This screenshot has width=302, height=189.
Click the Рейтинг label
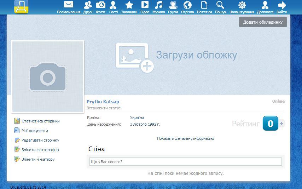[x=246, y=124]
